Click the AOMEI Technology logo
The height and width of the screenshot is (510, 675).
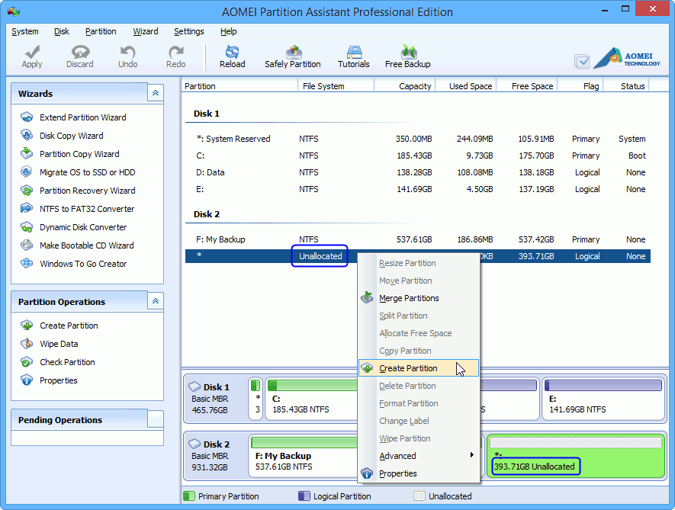point(627,59)
